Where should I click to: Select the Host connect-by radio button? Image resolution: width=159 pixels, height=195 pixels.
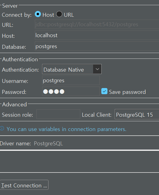point(38,14)
